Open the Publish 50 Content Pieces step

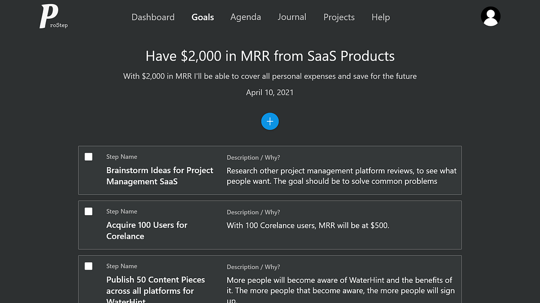(155, 285)
